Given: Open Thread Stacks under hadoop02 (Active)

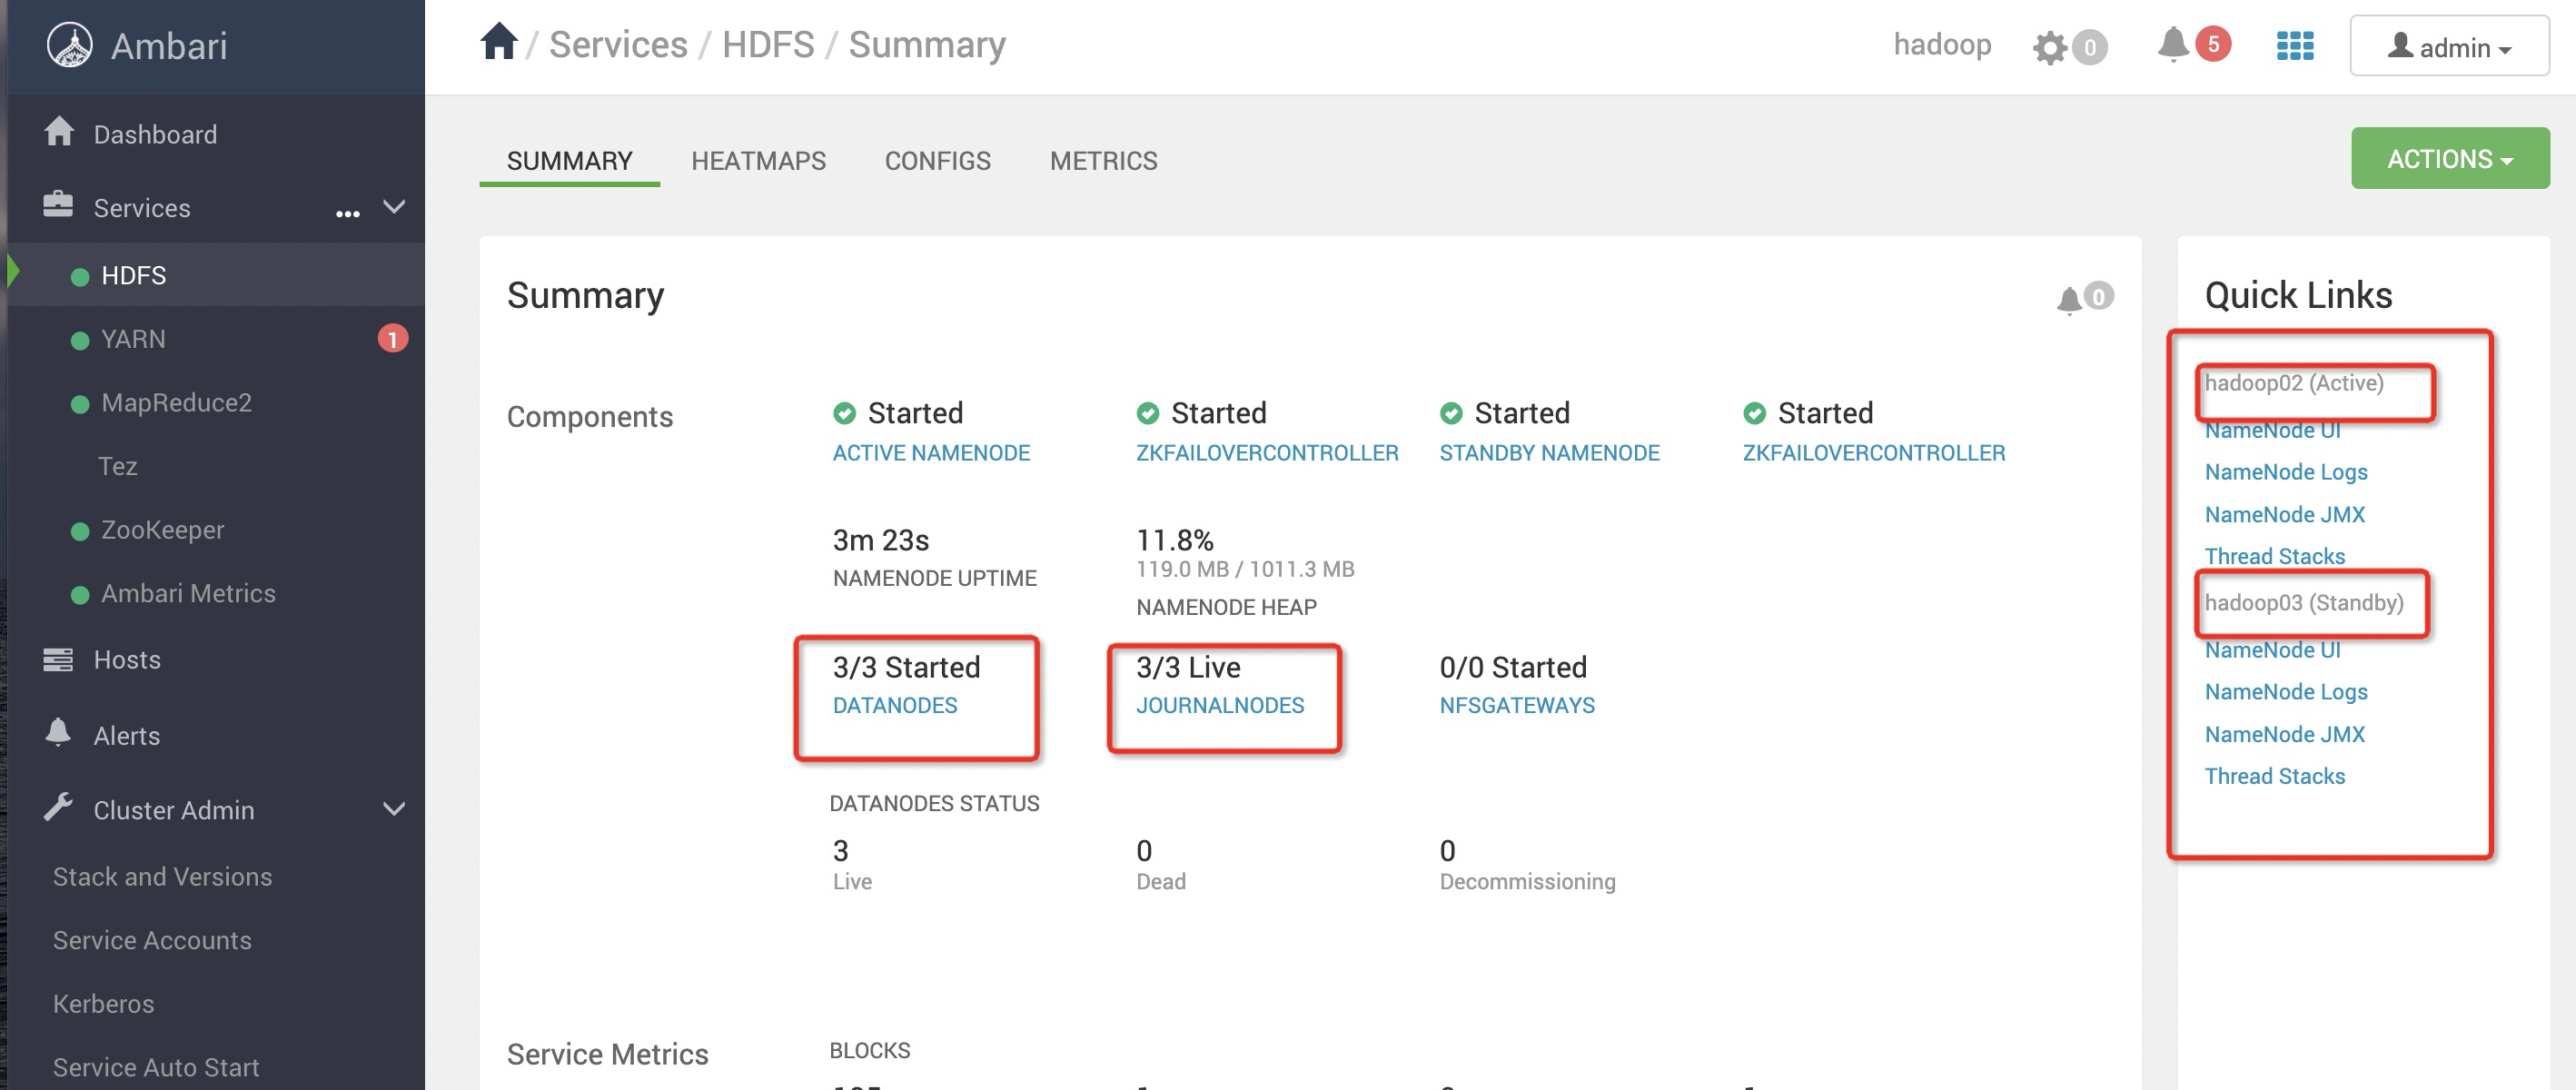Looking at the screenshot, I should (x=2274, y=556).
